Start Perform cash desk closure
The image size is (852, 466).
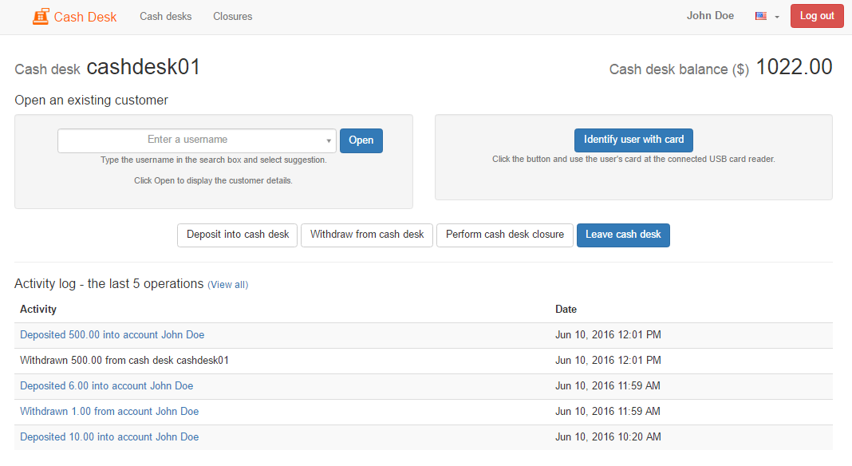pyautogui.click(x=504, y=235)
